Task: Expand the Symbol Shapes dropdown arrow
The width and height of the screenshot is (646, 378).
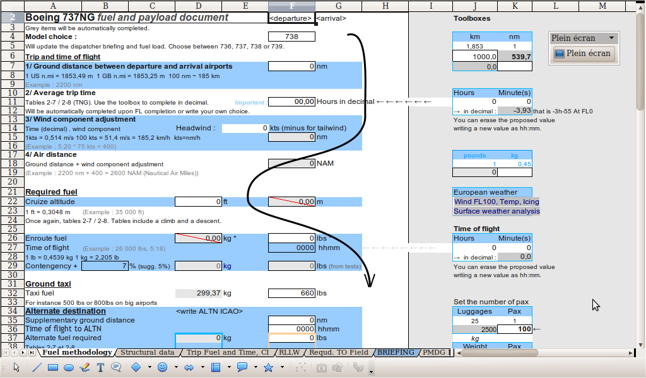Action: [177, 367]
